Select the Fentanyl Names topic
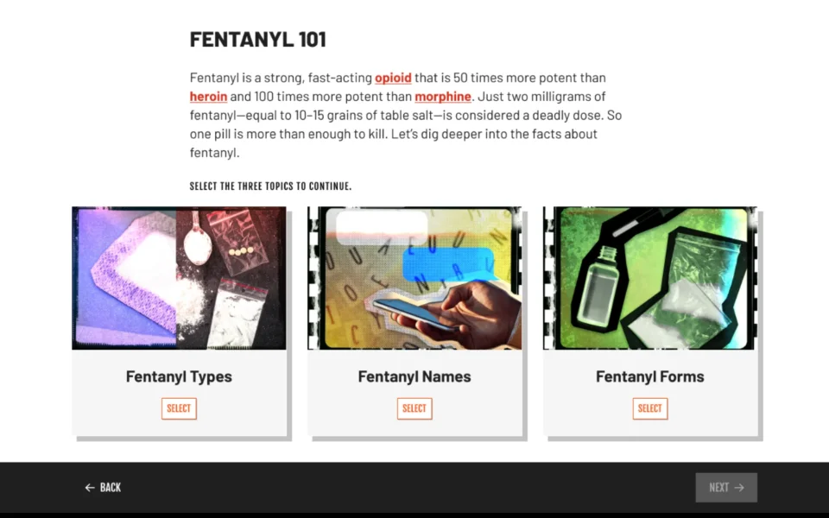829x518 pixels. coord(414,408)
